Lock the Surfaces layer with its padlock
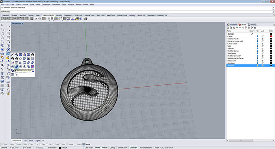This screenshot has width=275, height=149. coord(262,48)
